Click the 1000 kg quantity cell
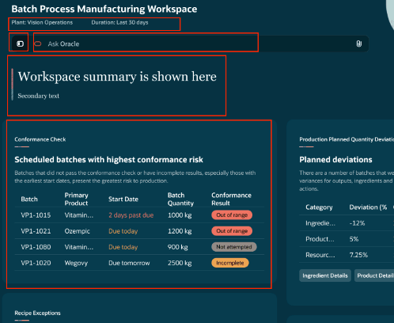Viewport: 394px width, 323px height. (x=180, y=215)
